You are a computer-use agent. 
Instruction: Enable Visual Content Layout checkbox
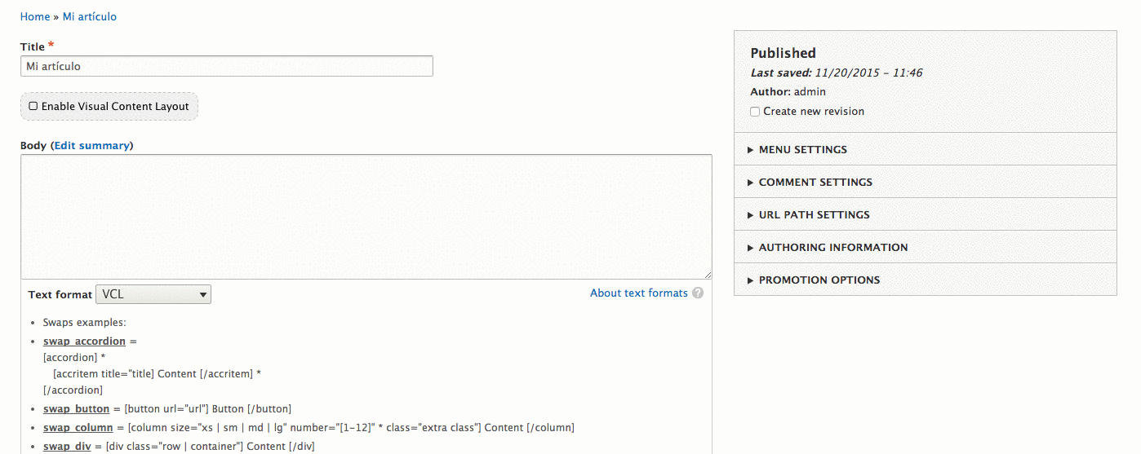33,106
